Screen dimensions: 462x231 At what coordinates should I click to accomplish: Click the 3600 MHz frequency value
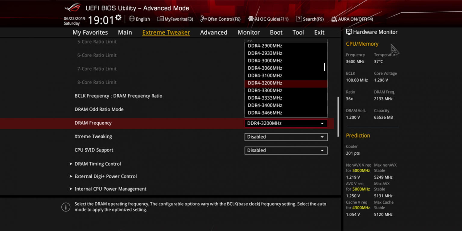(355, 62)
